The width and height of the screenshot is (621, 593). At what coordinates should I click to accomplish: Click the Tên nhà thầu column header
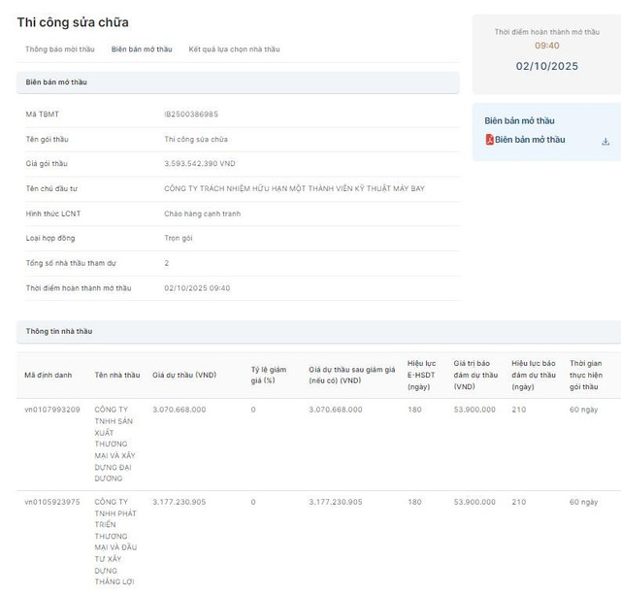(x=116, y=375)
